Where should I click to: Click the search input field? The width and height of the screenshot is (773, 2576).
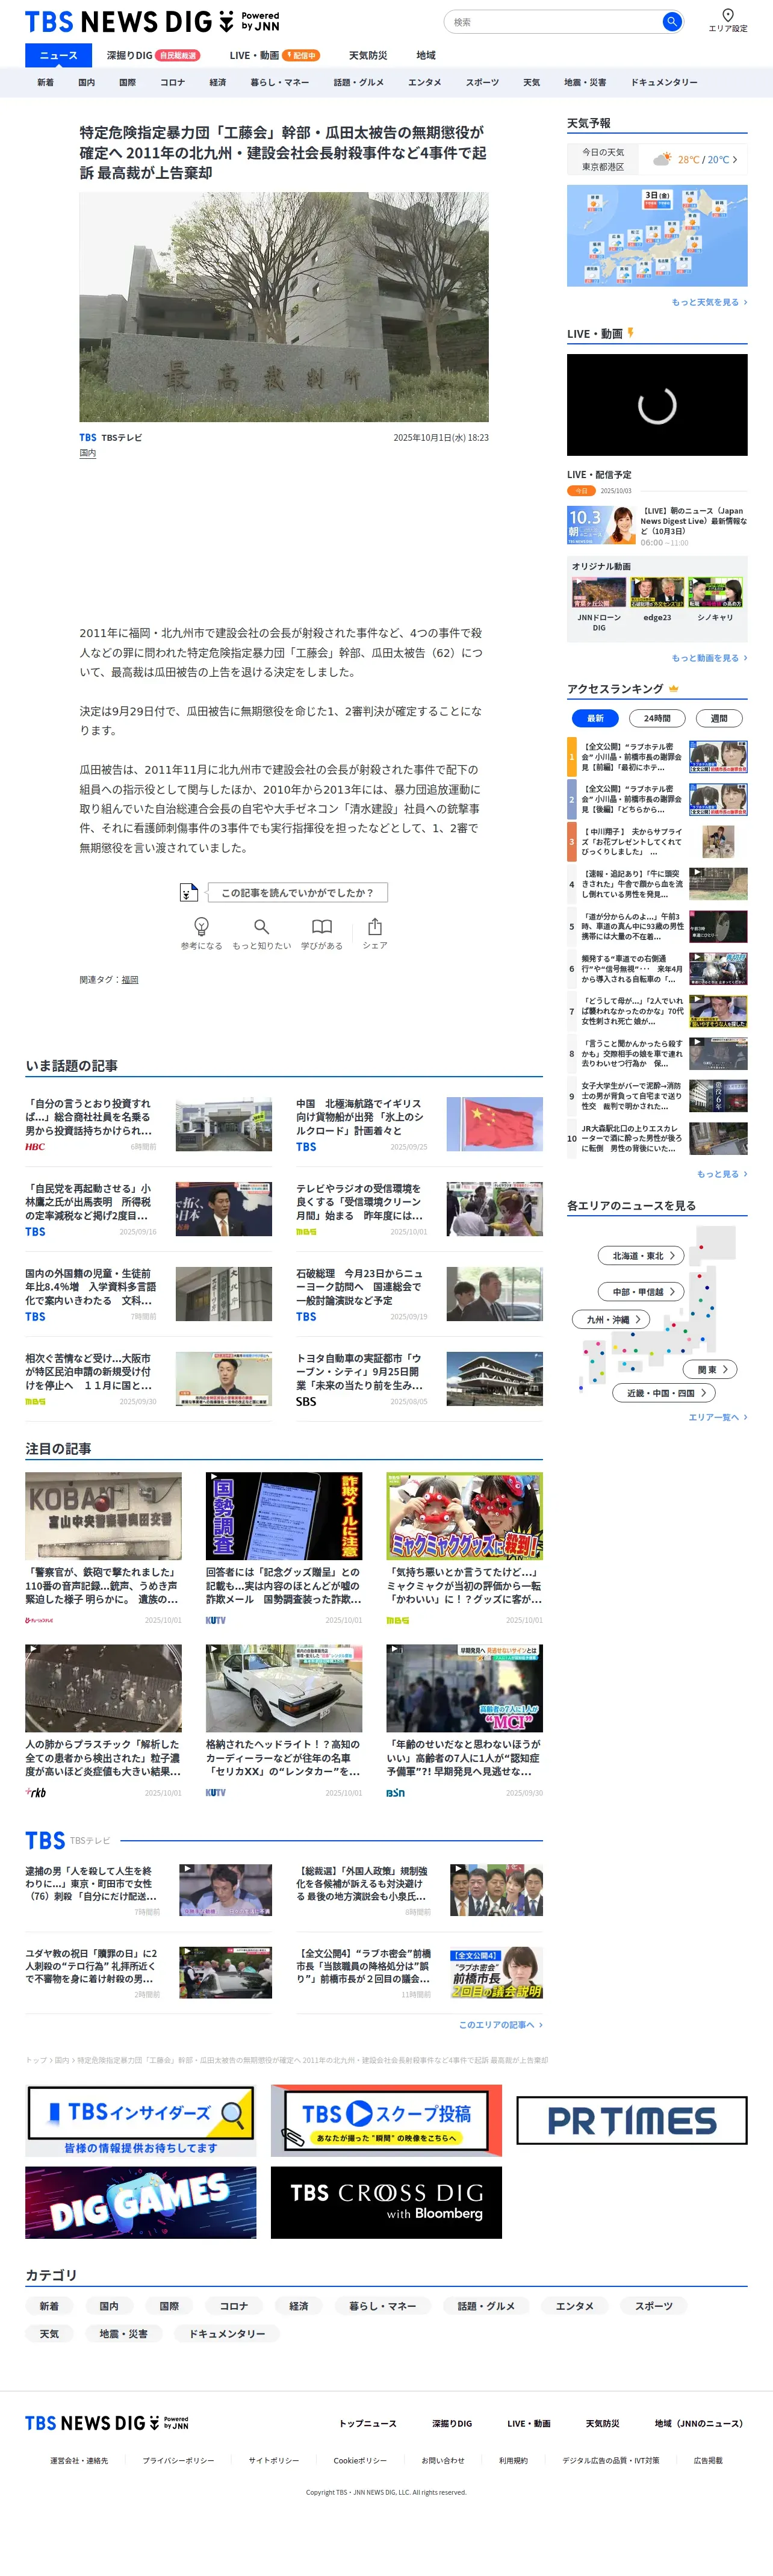[556, 21]
